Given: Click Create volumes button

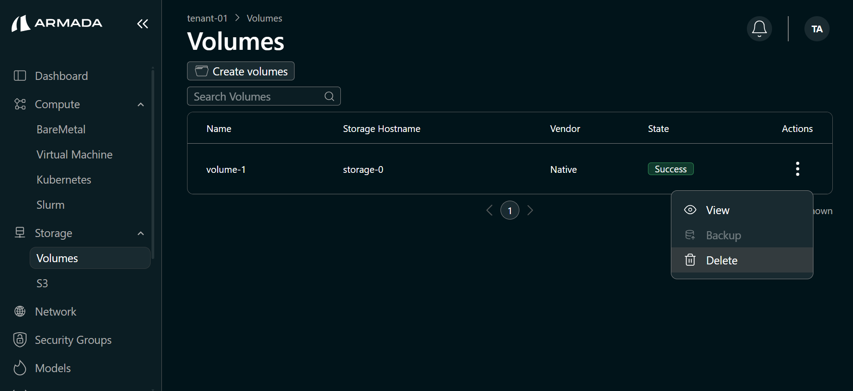Looking at the screenshot, I should point(241,71).
